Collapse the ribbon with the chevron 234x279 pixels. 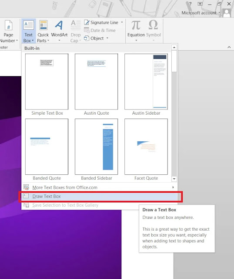tap(229, 47)
